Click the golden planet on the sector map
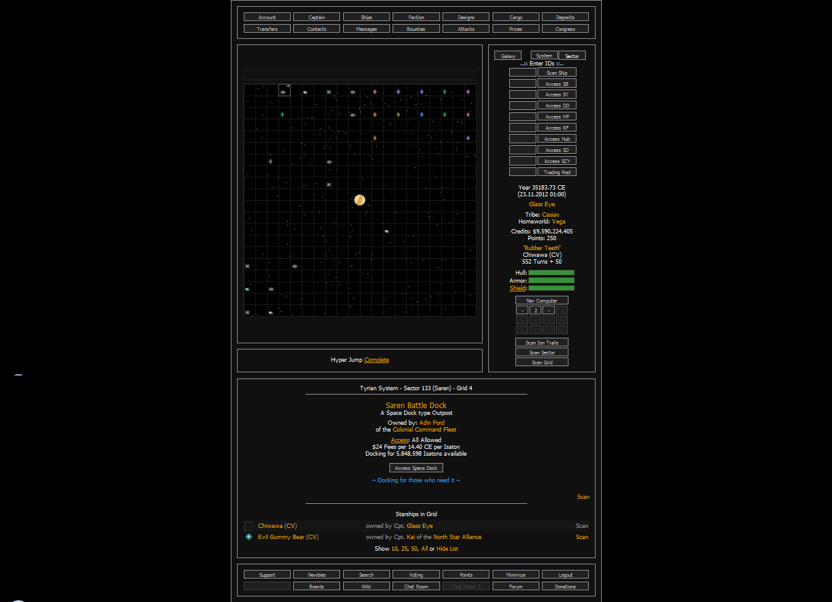The width and height of the screenshot is (832, 602). click(x=360, y=200)
